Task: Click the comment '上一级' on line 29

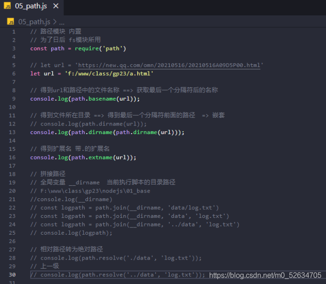Action: click(50, 266)
